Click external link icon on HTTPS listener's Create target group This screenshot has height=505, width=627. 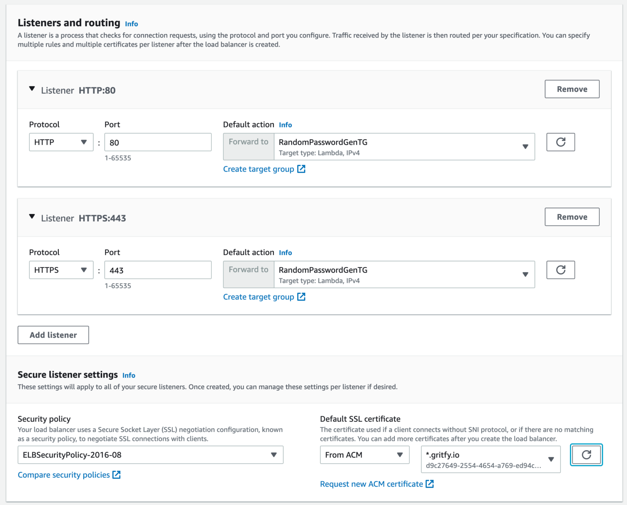pyautogui.click(x=301, y=296)
